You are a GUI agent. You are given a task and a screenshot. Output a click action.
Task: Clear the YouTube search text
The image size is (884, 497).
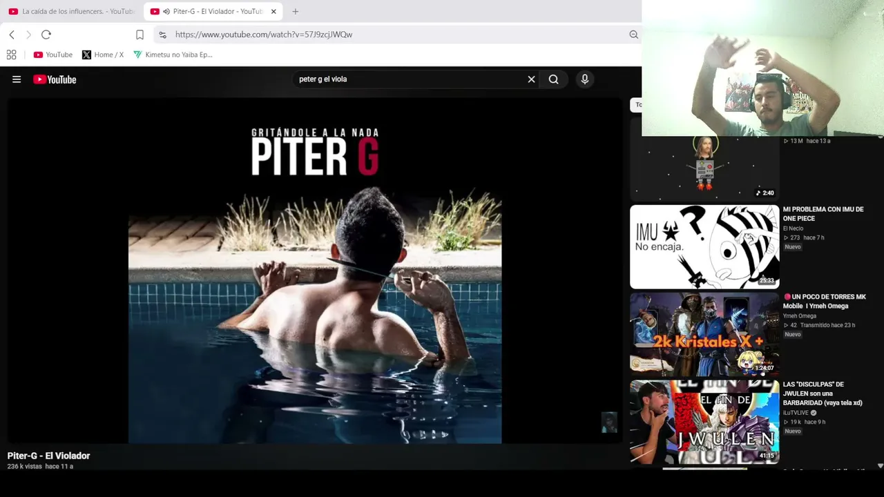click(531, 79)
